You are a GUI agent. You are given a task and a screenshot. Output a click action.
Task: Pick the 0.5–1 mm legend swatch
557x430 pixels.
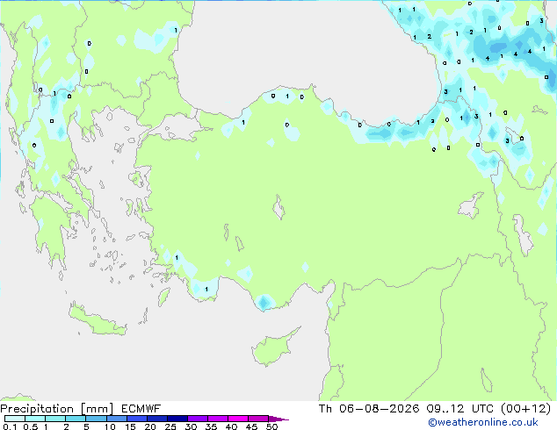pyautogui.click(x=35, y=419)
